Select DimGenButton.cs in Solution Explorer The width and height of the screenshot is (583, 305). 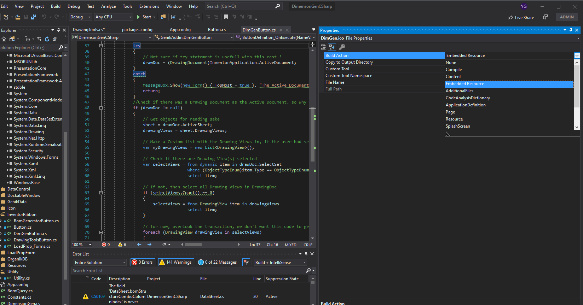click(x=30, y=234)
